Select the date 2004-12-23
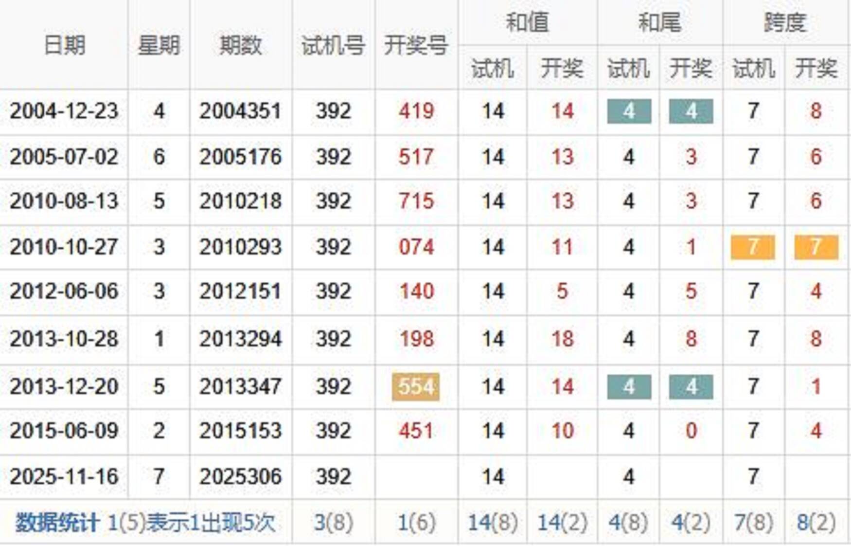The height and width of the screenshot is (546, 851). tap(64, 111)
